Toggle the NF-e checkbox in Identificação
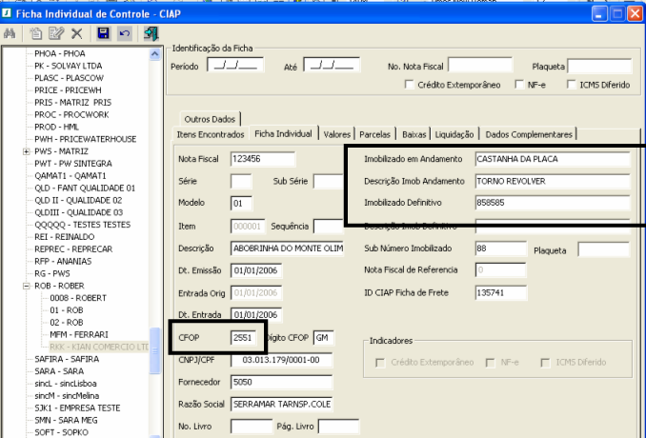 [x=518, y=85]
